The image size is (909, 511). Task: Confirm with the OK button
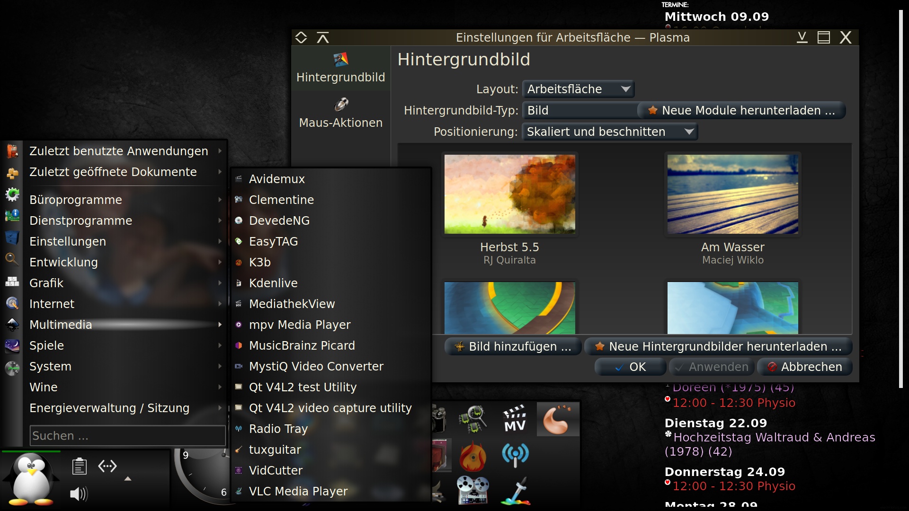pos(630,367)
